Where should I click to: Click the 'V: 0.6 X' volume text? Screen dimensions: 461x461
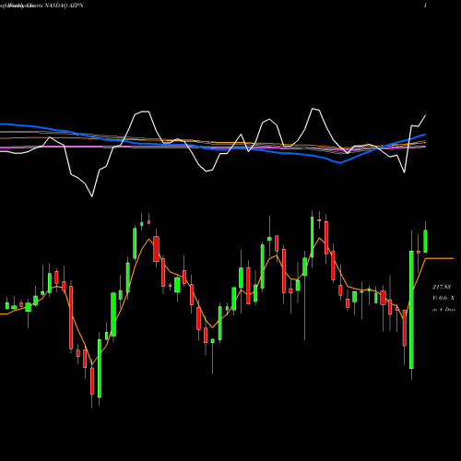pyautogui.click(x=443, y=298)
